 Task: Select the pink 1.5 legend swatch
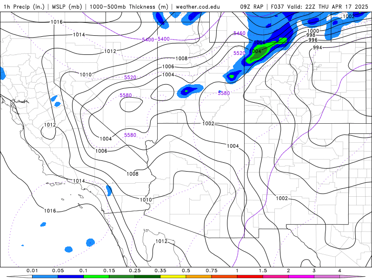[x=276, y=277]
